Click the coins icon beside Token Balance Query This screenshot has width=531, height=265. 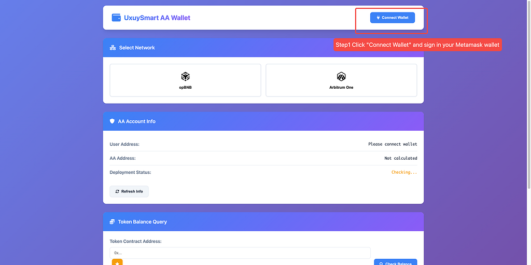point(113,221)
